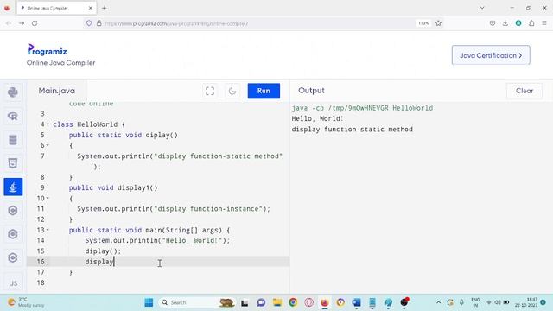Open the browser downloads panel

point(505,23)
